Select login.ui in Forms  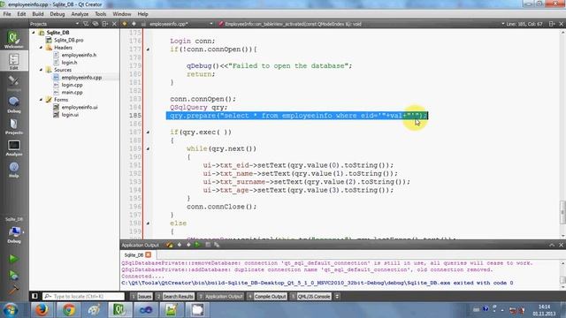click(70, 115)
